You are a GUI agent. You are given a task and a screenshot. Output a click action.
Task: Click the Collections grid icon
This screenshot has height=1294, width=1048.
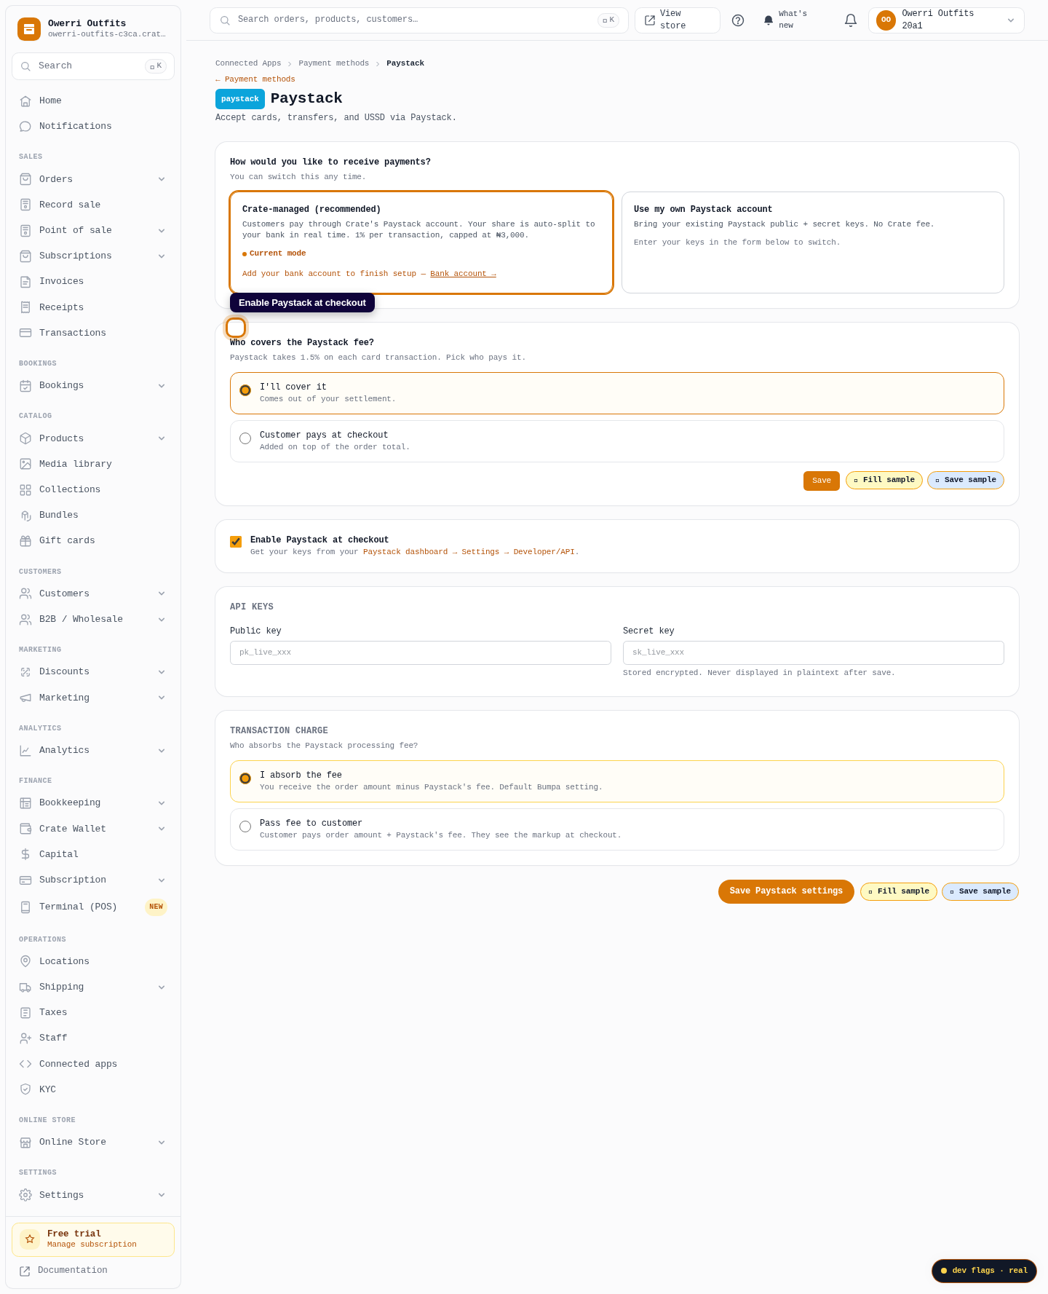(25, 490)
